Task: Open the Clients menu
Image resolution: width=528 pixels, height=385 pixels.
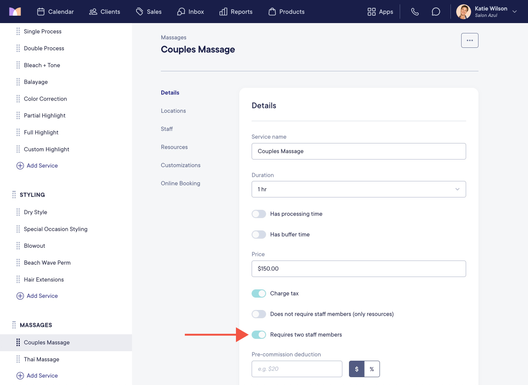Action: (105, 12)
